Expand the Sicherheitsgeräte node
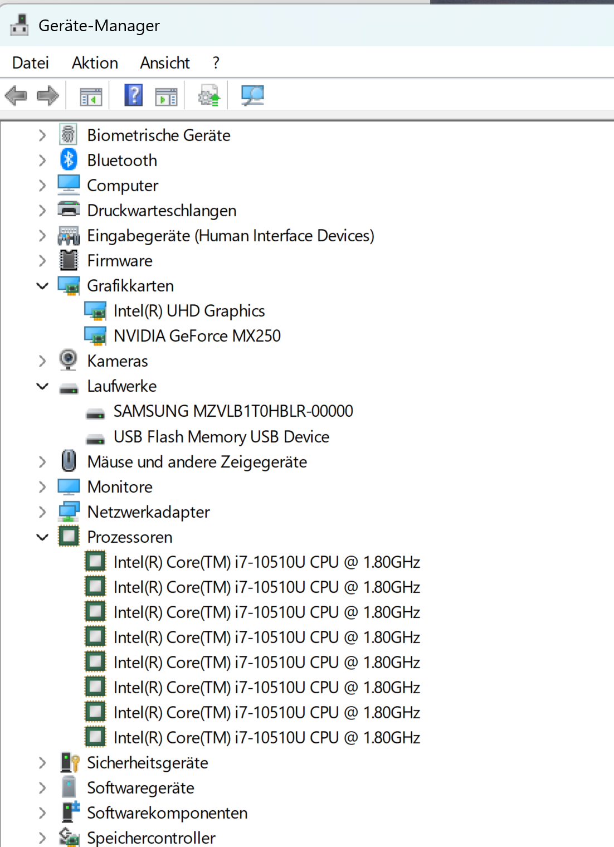This screenshot has width=614, height=847. click(x=42, y=763)
